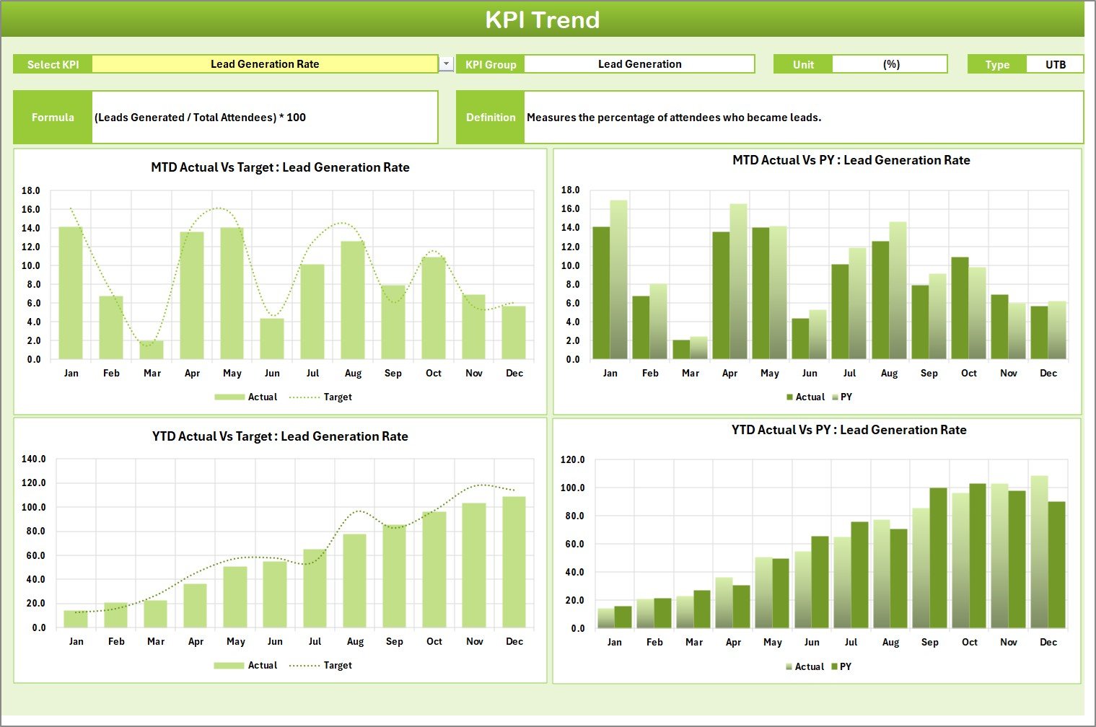Click the KPI Group value Lead Generation
This screenshot has height=727, width=1096.
pos(639,64)
